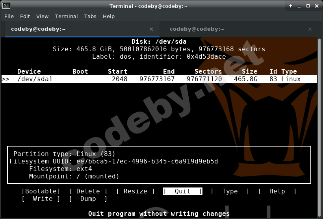Open the Tabs menu

(90, 16)
